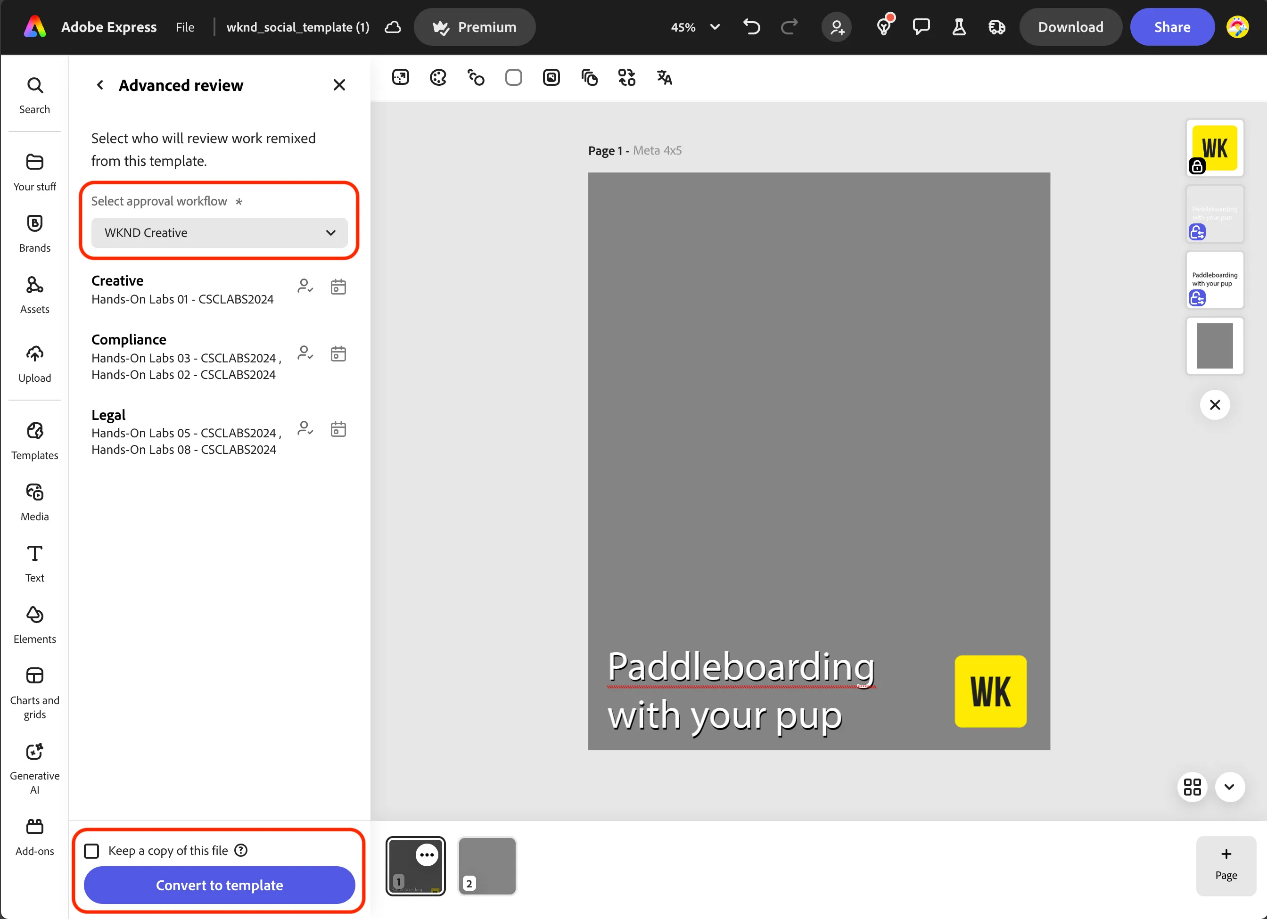
Task: Add a new page with the Page button
Action: pyautogui.click(x=1226, y=865)
